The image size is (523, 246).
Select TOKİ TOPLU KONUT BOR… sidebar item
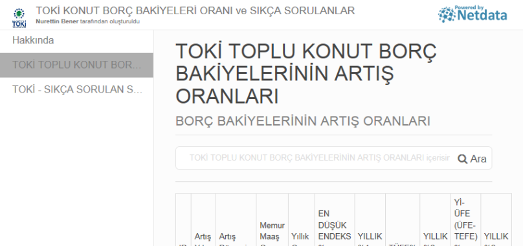coord(77,65)
